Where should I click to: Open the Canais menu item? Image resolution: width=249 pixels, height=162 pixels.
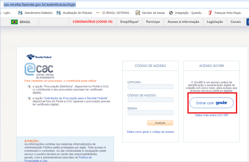(x=236, y=22)
